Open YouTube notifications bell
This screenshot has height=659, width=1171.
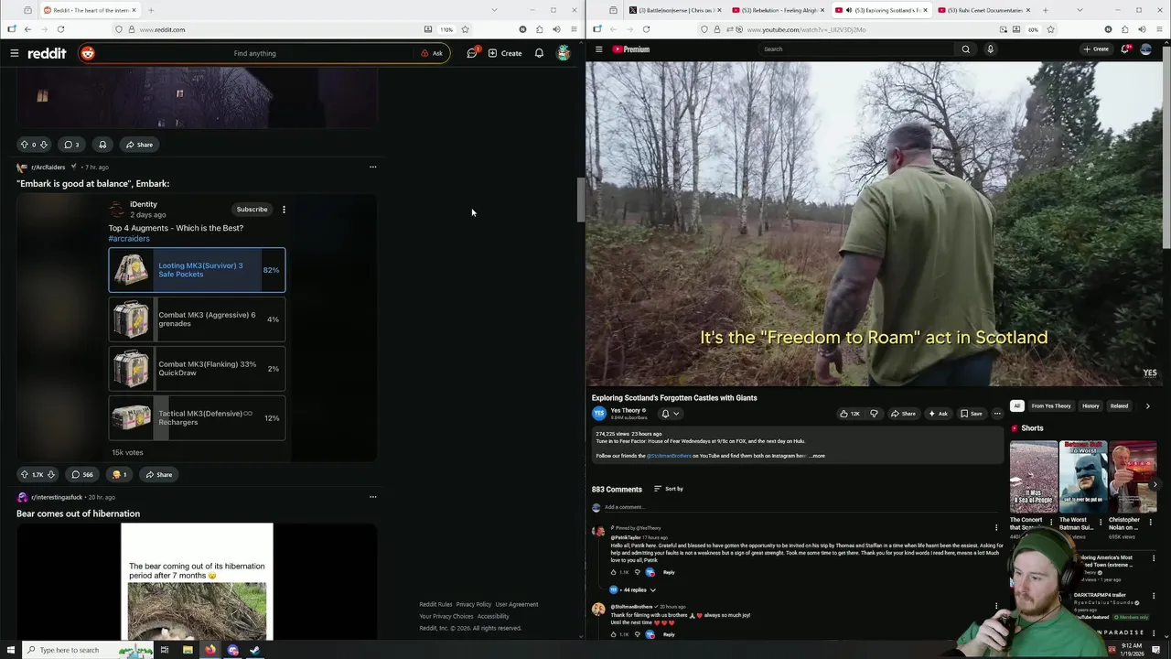click(x=1125, y=49)
